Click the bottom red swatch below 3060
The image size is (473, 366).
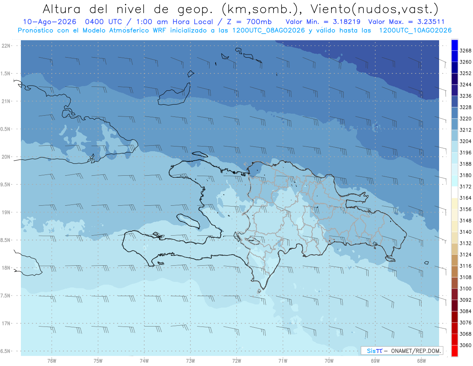coord(454,351)
